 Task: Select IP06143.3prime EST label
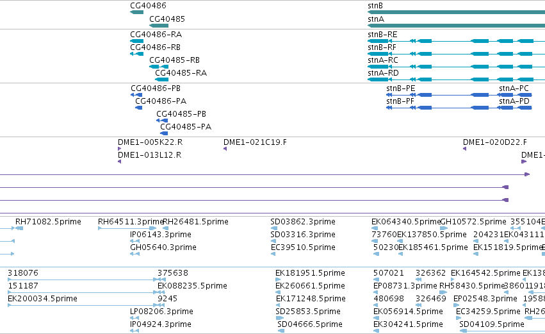tap(161, 235)
